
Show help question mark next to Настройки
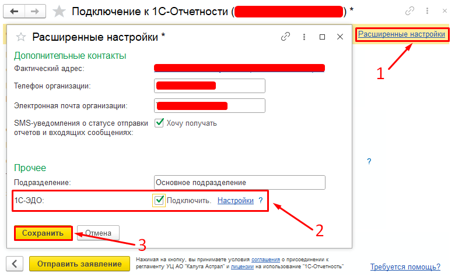[x=261, y=200]
